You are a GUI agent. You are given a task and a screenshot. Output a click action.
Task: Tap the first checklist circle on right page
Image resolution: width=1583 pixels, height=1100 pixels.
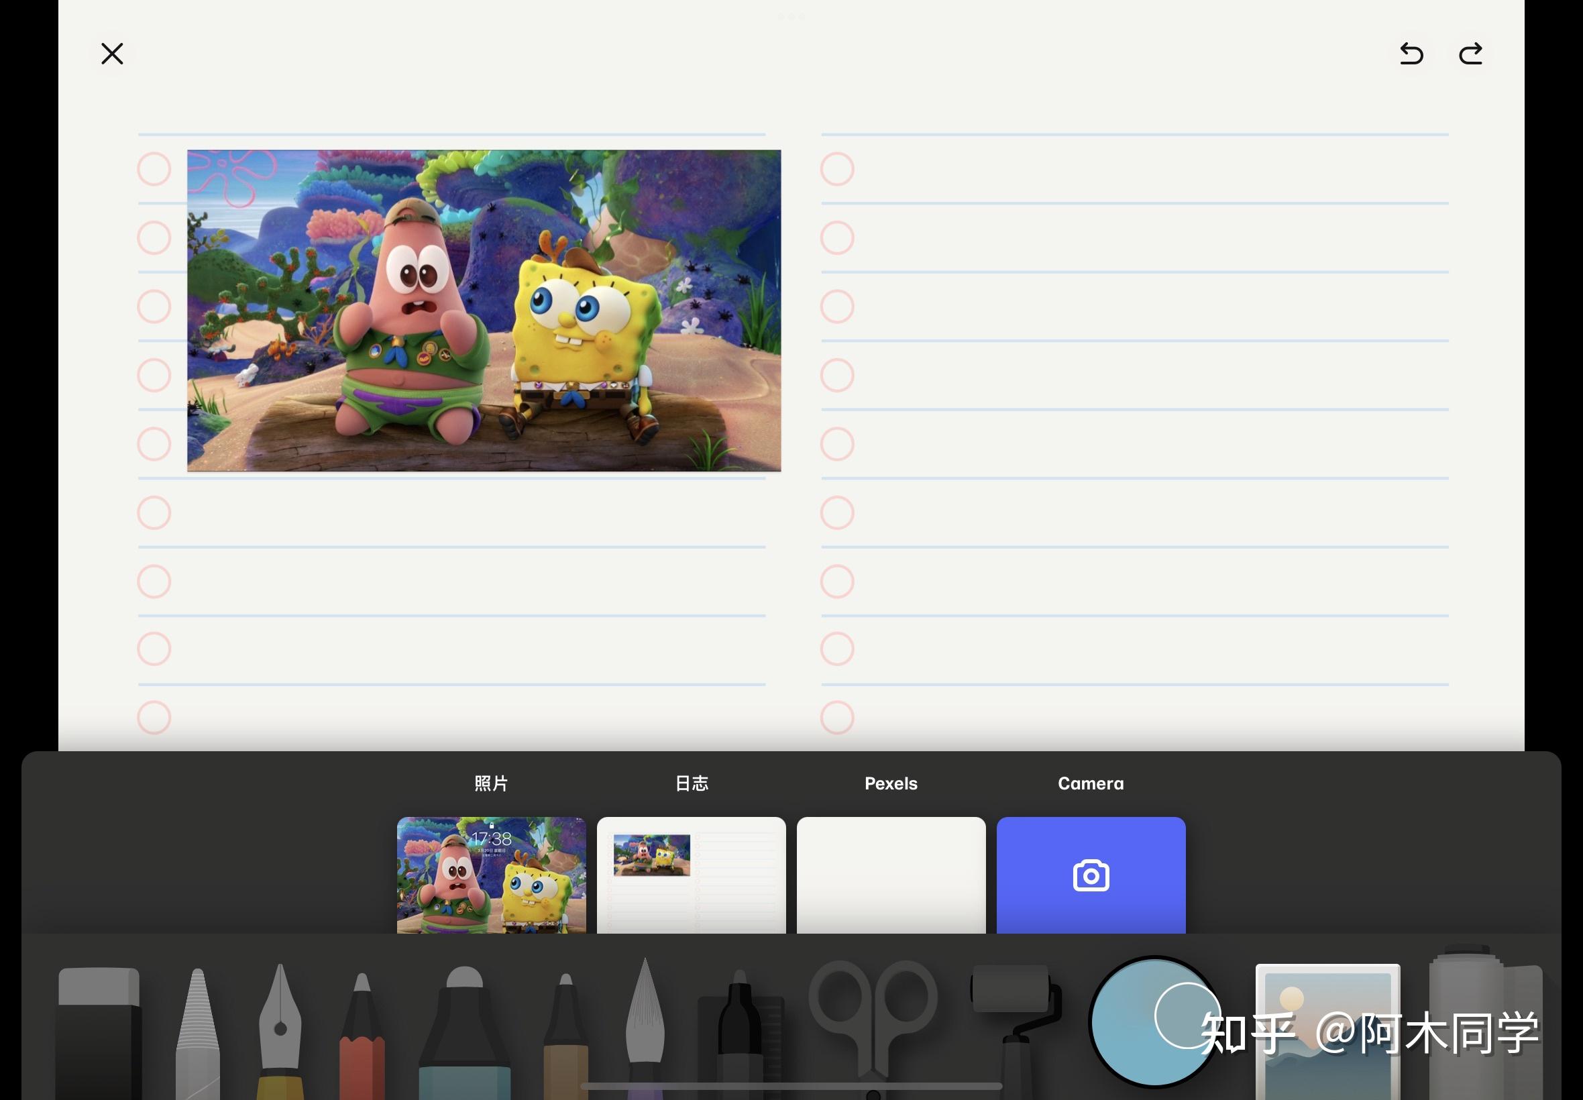coord(837,169)
